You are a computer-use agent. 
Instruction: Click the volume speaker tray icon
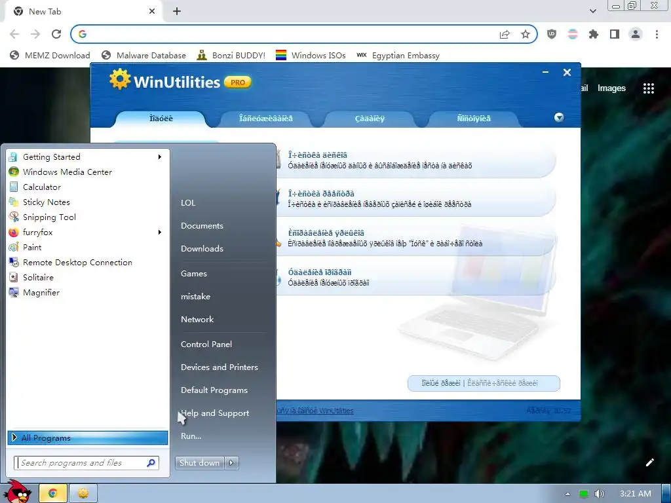click(599, 494)
